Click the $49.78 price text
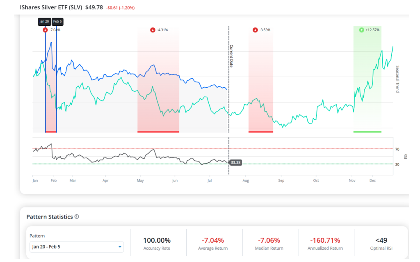The height and width of the screenshot is (262, 420). 94,7
